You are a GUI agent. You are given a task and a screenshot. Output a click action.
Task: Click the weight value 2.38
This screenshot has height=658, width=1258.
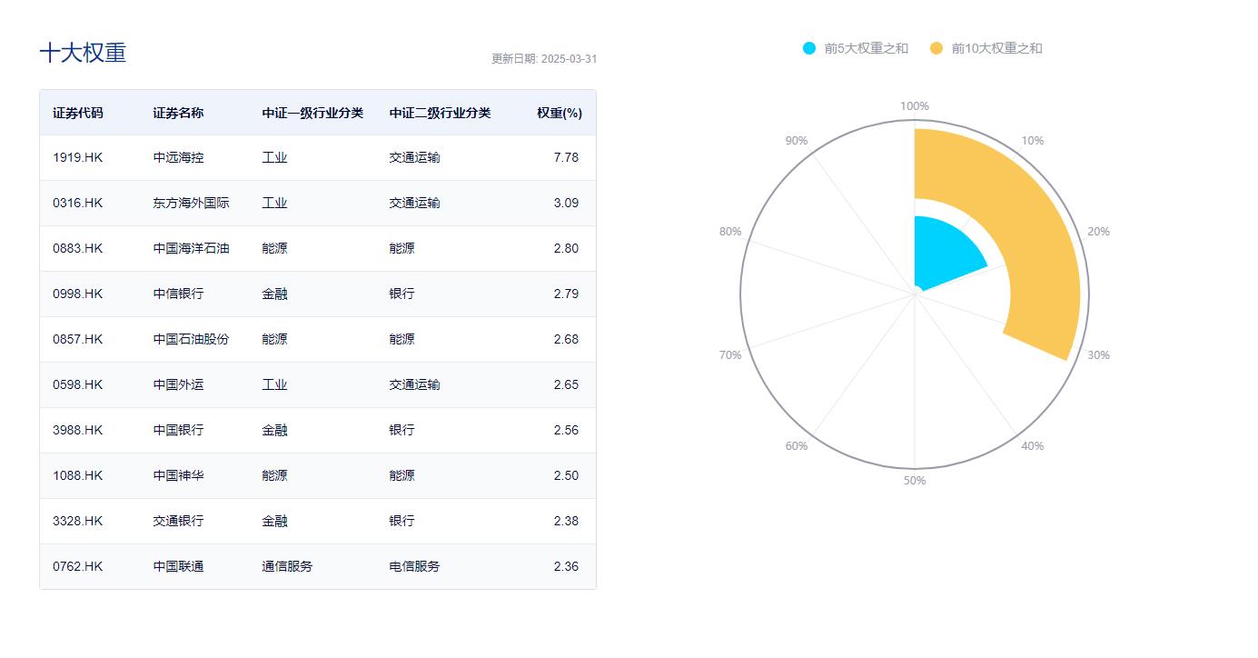(x=566, y=521)
